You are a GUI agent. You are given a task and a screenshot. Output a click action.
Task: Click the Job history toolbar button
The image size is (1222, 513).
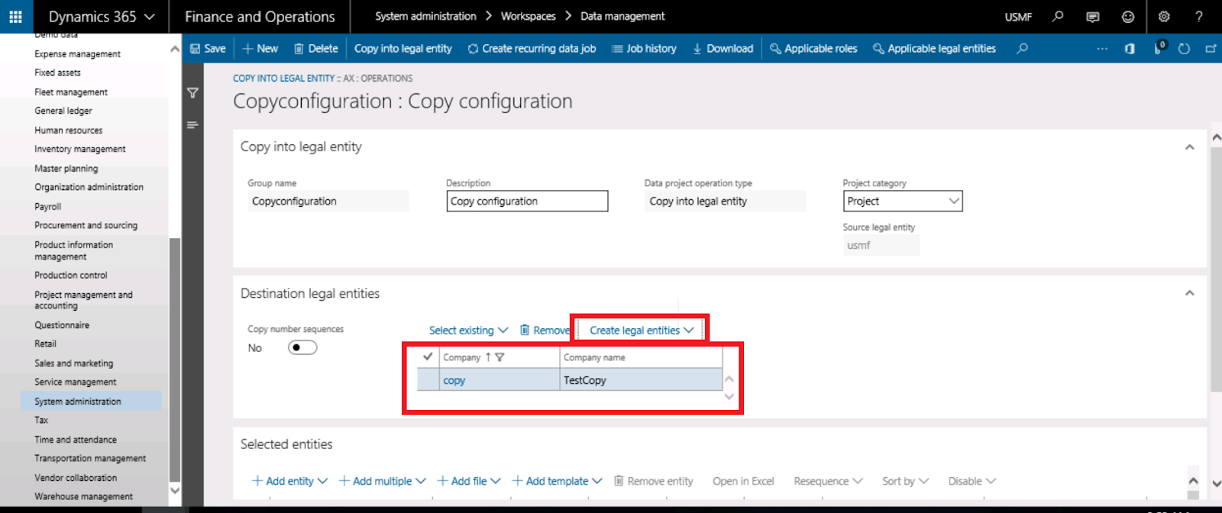point(644,49)
